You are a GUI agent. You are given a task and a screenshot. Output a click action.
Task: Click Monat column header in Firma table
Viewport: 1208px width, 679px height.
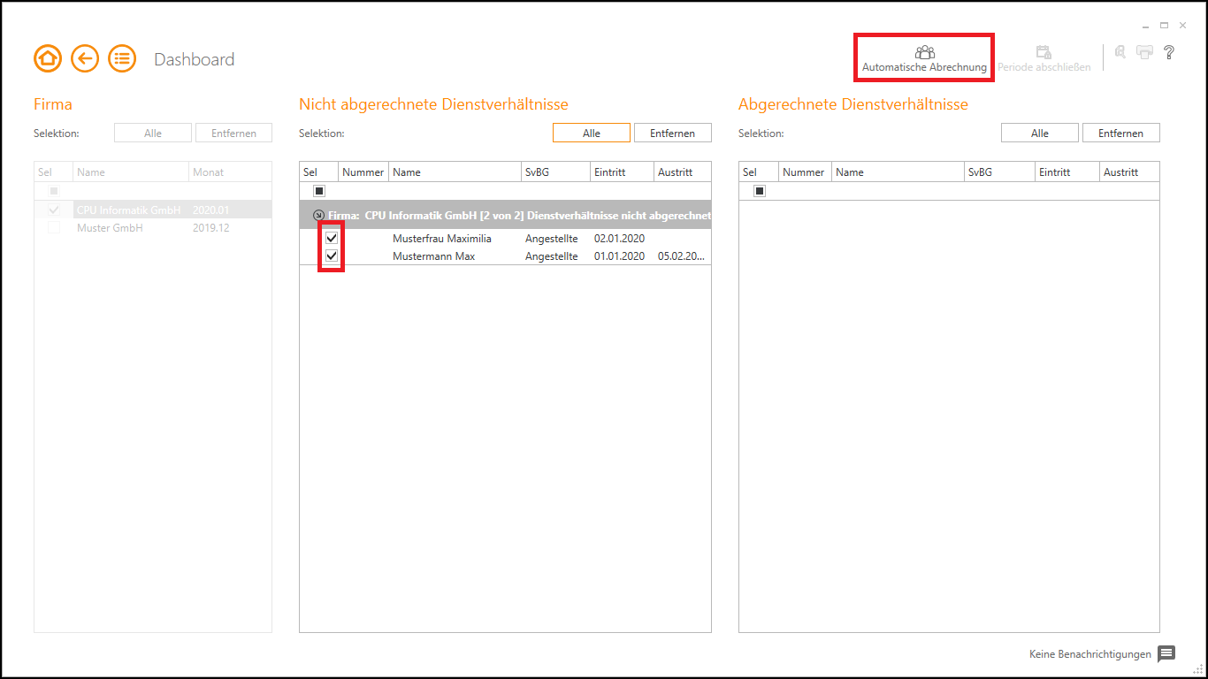click(230, 172)
